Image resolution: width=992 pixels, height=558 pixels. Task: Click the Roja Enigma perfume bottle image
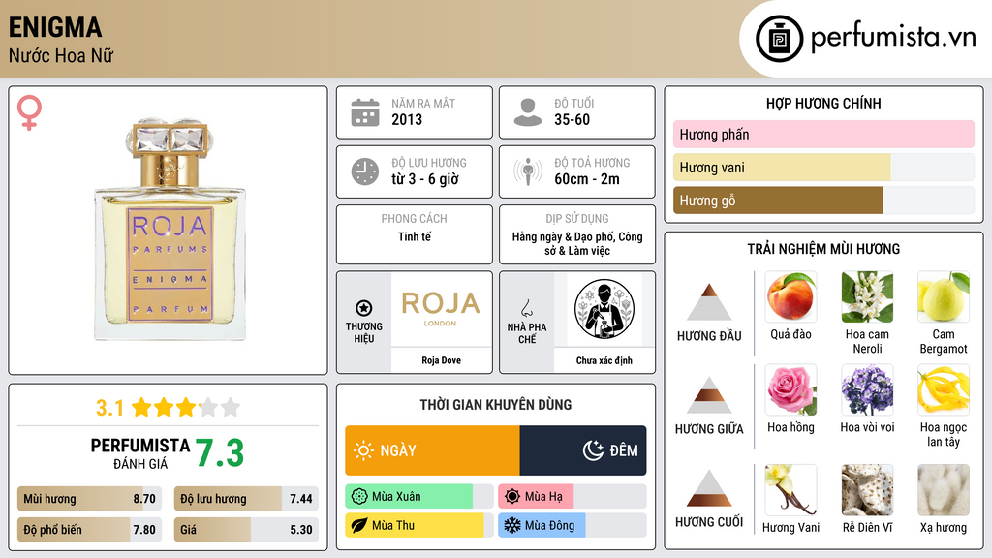pyautogui.click(x=170, y=229)
